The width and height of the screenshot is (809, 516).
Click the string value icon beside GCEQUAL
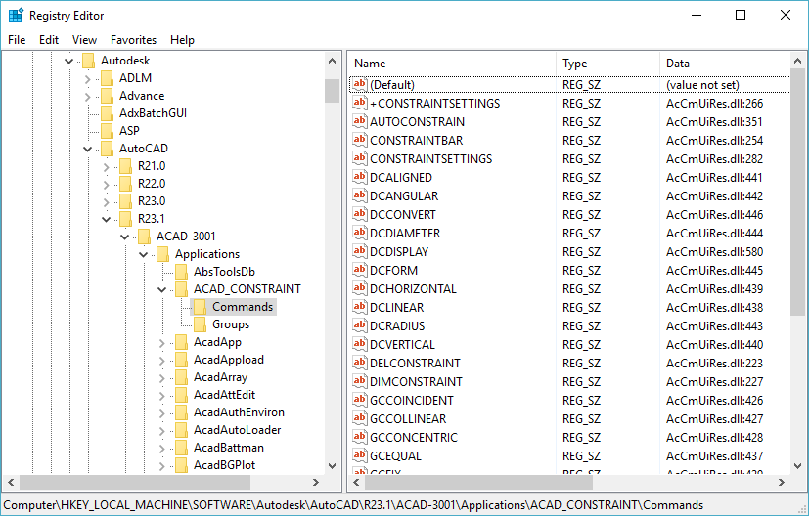[360, 455]
